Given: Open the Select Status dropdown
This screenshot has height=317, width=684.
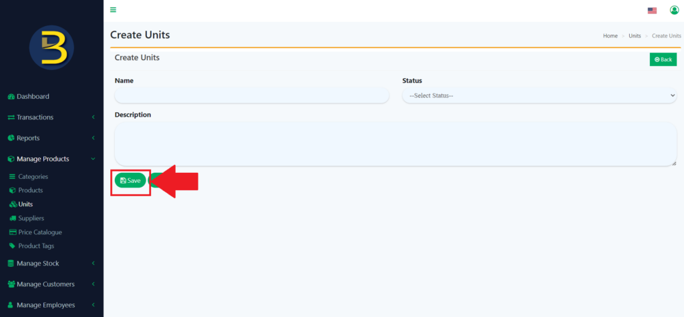Looking at the screenshot, I should [539, 95].
